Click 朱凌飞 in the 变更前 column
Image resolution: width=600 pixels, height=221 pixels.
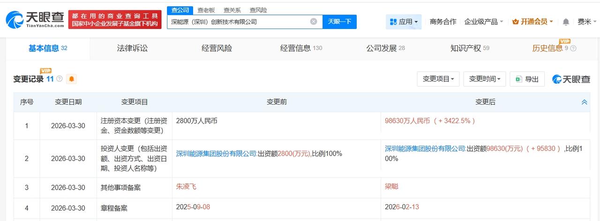click(x=186, y=186)
